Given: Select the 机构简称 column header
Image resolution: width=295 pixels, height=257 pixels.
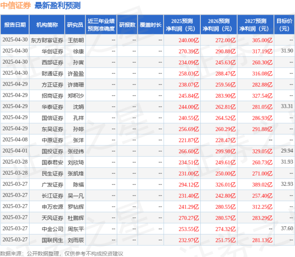Looking at the screenshot, I should point(47,25).
